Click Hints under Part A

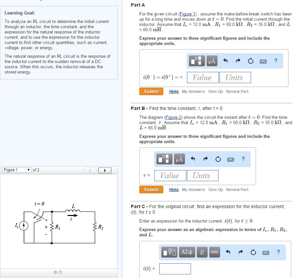[x=174, y=92]
